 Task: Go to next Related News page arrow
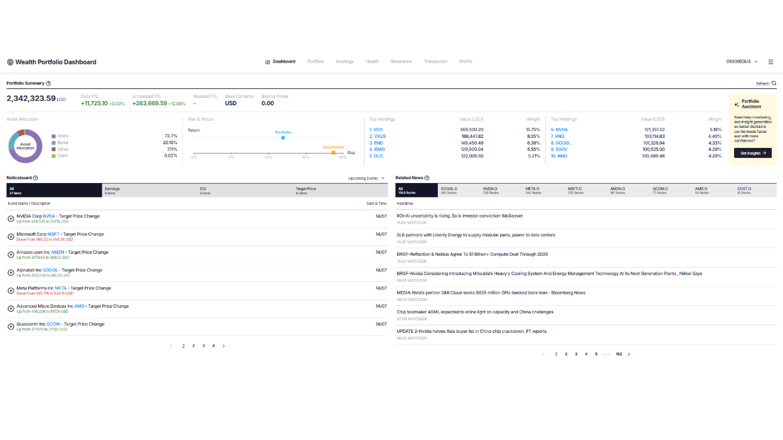click(629, 354)
